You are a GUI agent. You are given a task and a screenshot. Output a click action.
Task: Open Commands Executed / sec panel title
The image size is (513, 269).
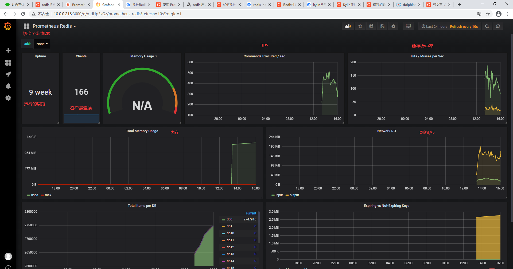click(x=264, y=56)
